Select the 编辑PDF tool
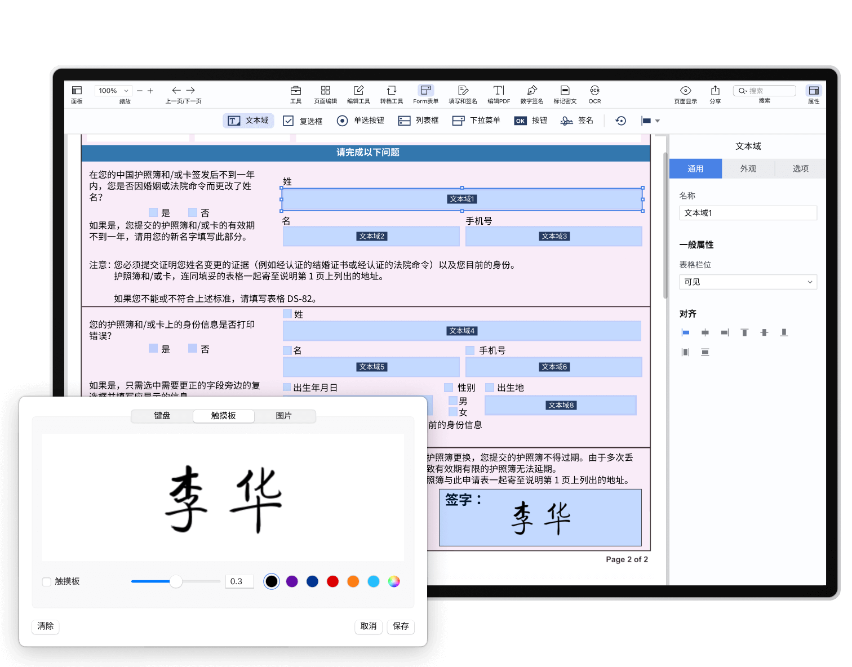The height and width of the screenshot is (667, 852). coord(499,91)
